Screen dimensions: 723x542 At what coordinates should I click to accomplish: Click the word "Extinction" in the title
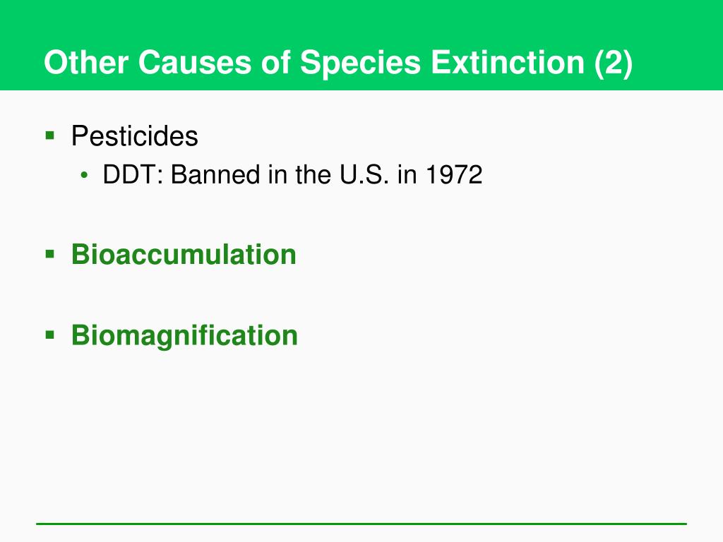tap(508, 62)
